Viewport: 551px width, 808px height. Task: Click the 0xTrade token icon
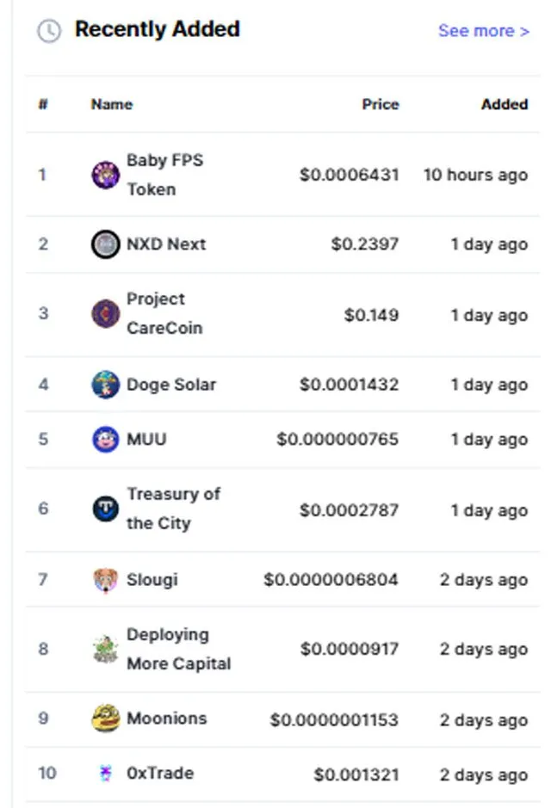click(106, 773)
